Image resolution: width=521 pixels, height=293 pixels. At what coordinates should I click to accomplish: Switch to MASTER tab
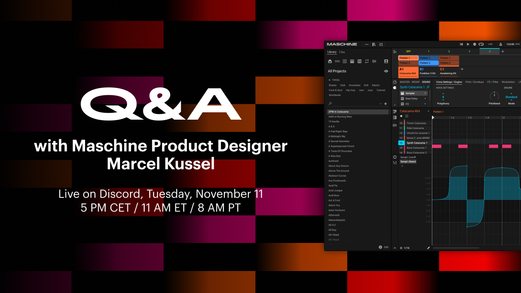(x=405, y=82)
